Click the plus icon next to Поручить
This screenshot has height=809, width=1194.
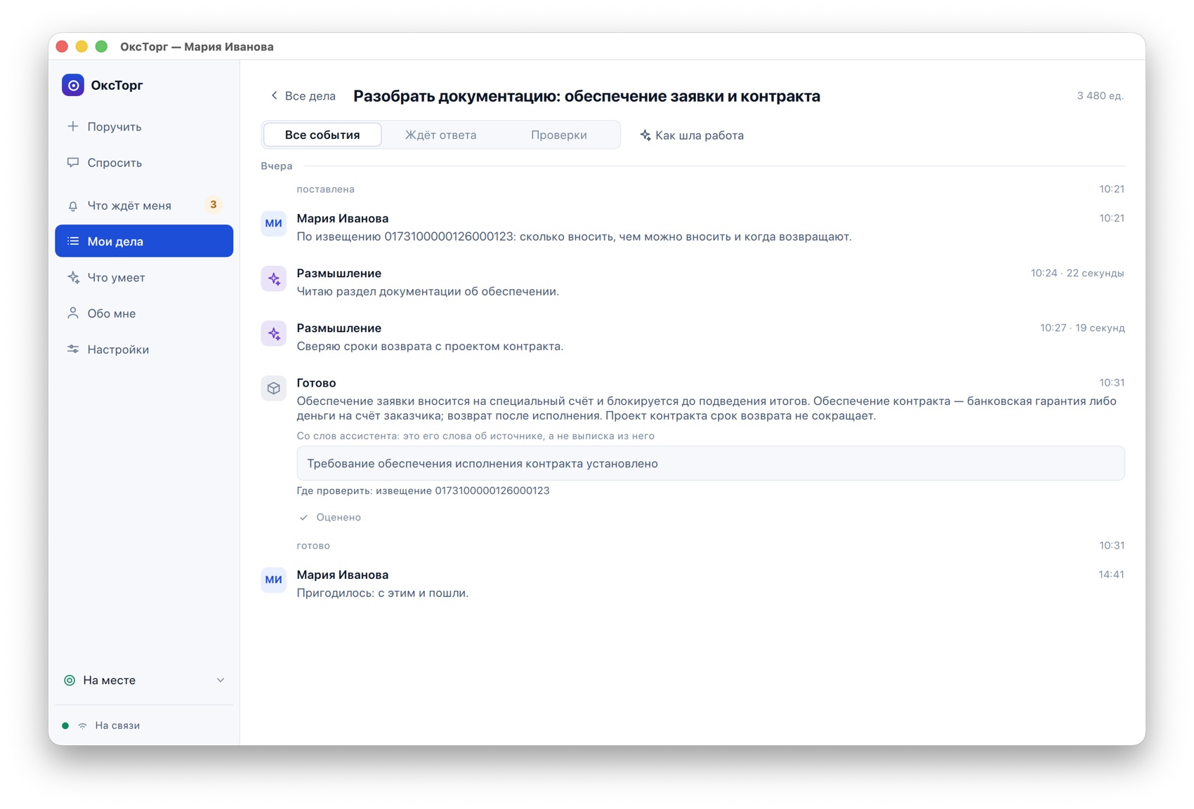click(73, 126)
